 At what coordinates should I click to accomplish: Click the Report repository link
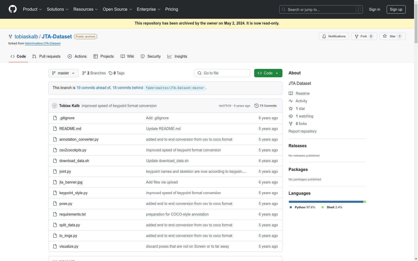(x=303, y=131)
